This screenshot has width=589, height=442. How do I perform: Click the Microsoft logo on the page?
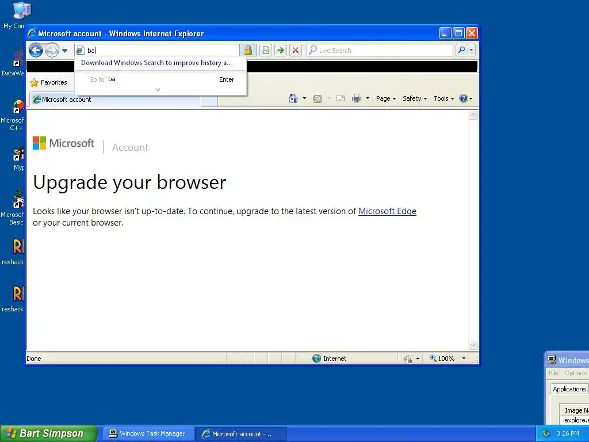[63, 143]
